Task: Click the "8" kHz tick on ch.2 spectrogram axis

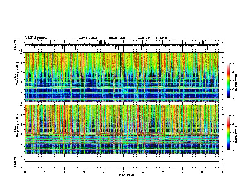Action: tap(22, 115)
